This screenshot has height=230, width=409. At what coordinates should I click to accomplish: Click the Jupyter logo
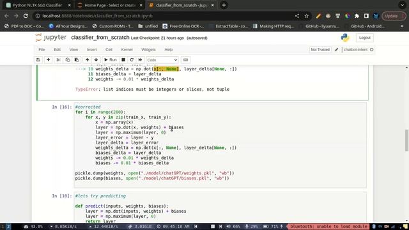pos(51,38)
